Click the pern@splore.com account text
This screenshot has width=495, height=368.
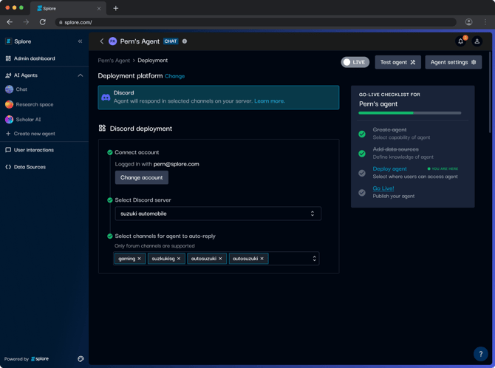176,164
